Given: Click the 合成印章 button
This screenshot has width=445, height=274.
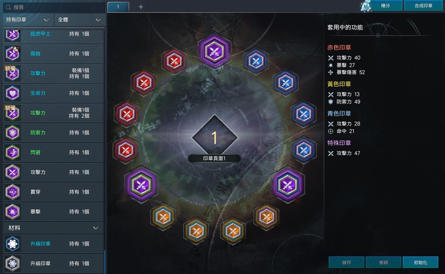Looking at the screenshot, I should (x=424, y=6).
